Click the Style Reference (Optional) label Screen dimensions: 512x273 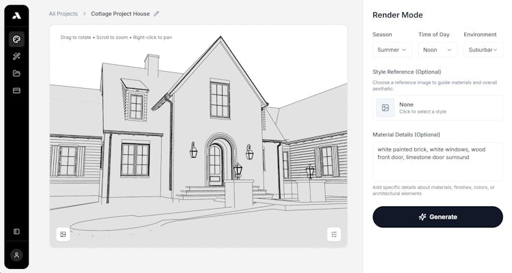coord(407,72)
